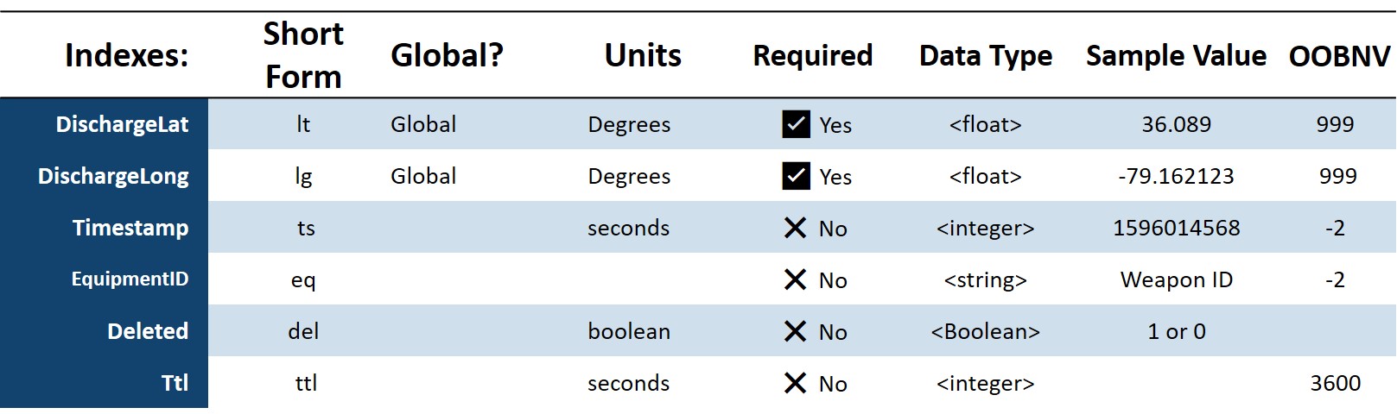
Task: Click the Short Form column header
Action: click(303, 55)
